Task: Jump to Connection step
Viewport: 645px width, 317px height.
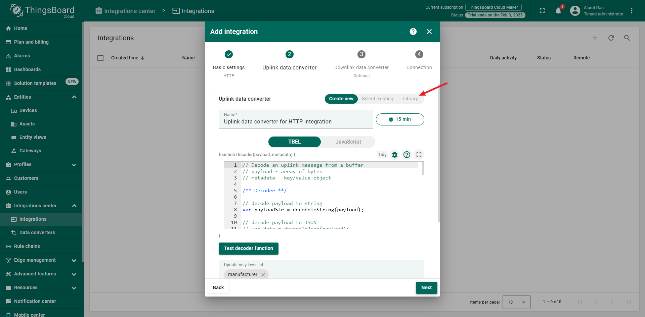Action: click(419, 61)
